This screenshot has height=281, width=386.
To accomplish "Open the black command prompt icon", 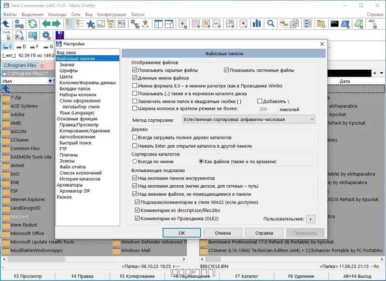I will pyautogui.click(x=334, y=24).
